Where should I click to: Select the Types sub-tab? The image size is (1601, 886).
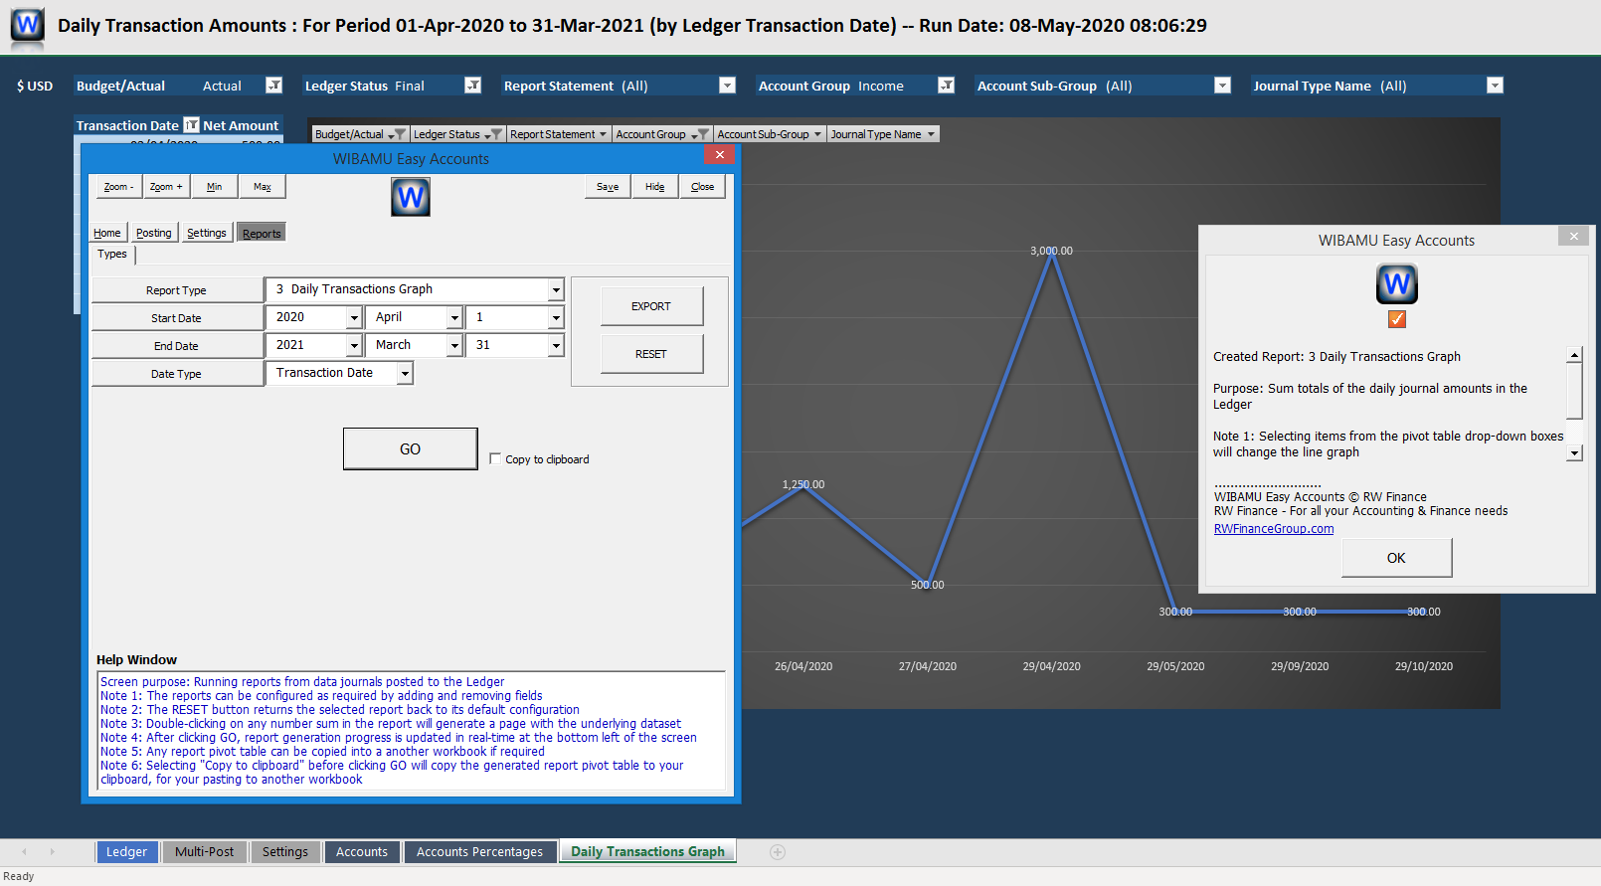(112, 255)
